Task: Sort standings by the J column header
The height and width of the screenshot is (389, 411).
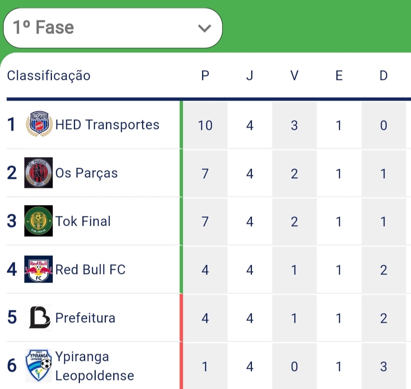Action: click(x=250, y=75)
